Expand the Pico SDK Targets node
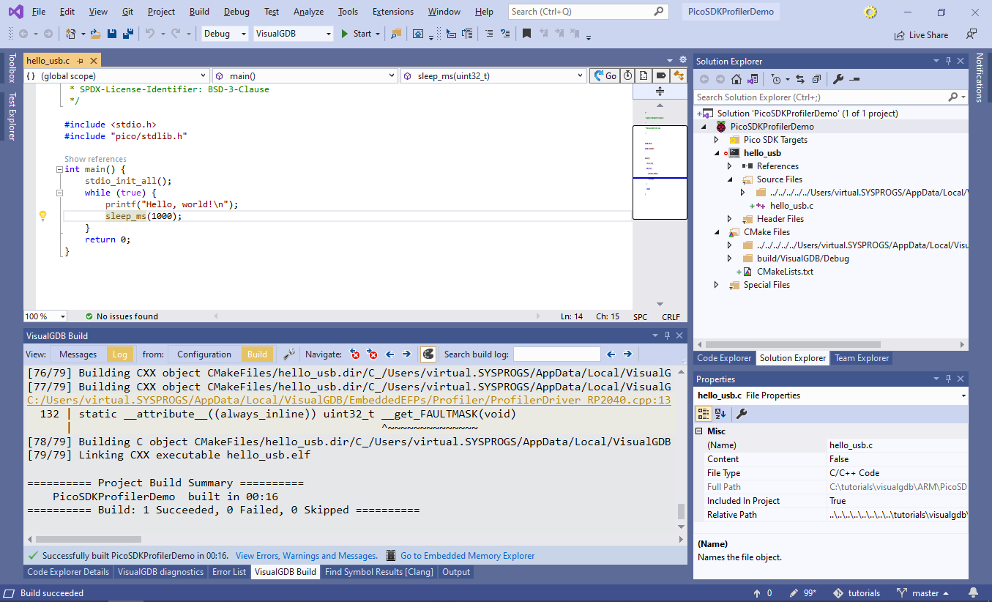This screenshot has height=602, width=992. (x=717, y=140)
